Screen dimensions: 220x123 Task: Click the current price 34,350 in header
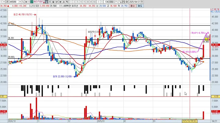point(3,6)
